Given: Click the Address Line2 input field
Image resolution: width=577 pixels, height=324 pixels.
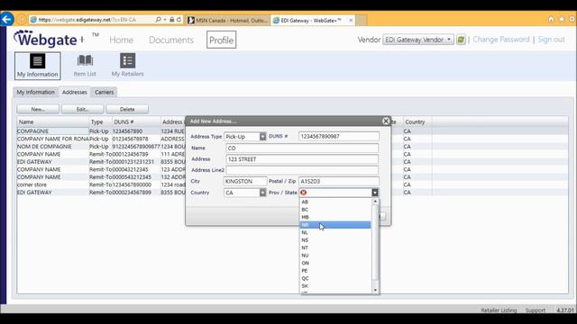Looking at the screenshot, I should [x=302, y=170].
